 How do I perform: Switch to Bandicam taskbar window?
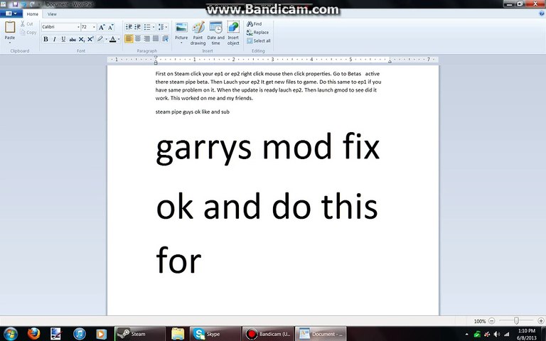(x=267, y=334)
